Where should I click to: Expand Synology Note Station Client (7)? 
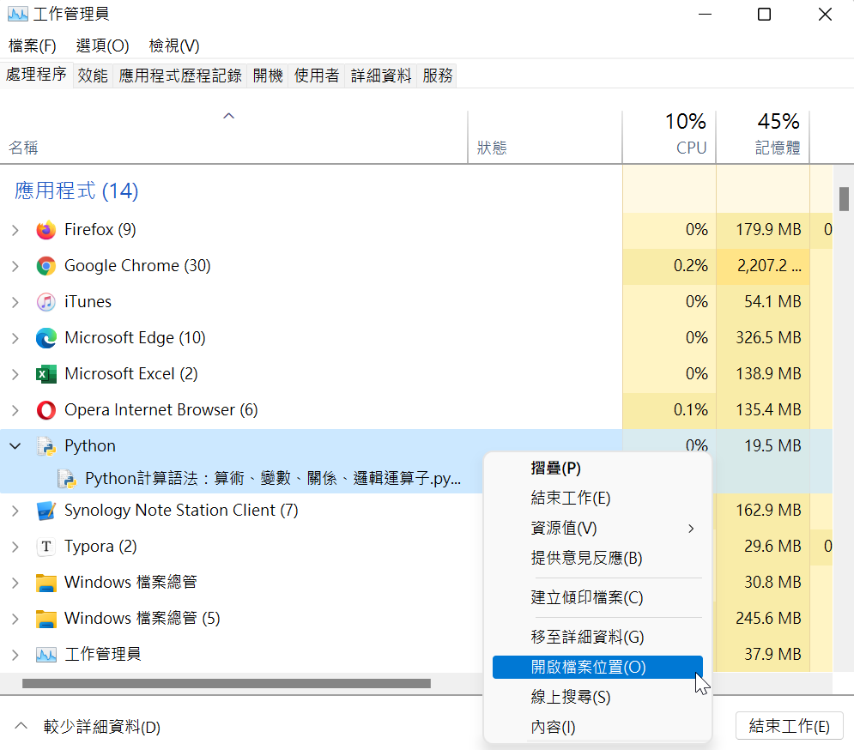point(15,511)
